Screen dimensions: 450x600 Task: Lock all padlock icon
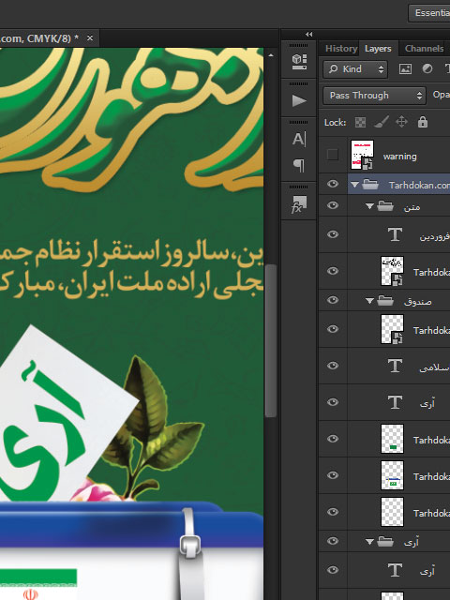423,122
